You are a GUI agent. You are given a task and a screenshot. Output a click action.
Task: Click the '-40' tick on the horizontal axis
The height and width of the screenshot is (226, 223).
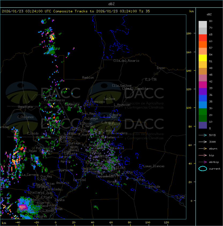coord(18,223)
